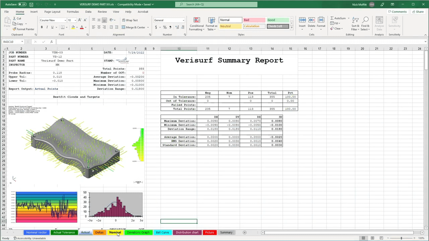Open the font size dropdown

pyautogui.click(x=75, y=20)
